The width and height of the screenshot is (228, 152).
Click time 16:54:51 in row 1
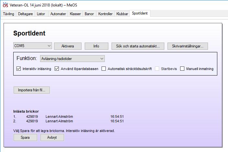117,117
